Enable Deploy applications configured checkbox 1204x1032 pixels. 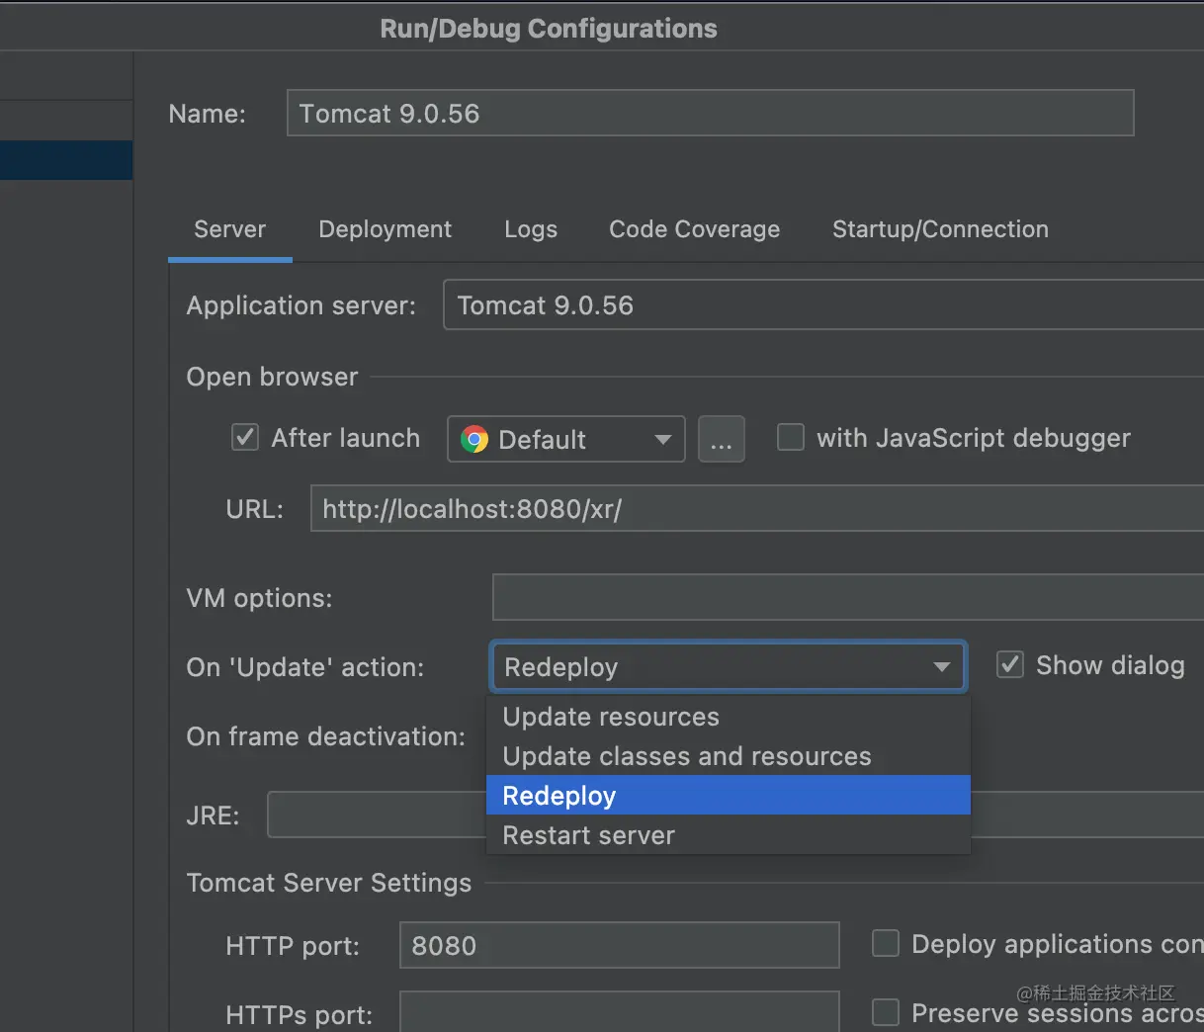[886, 943]
